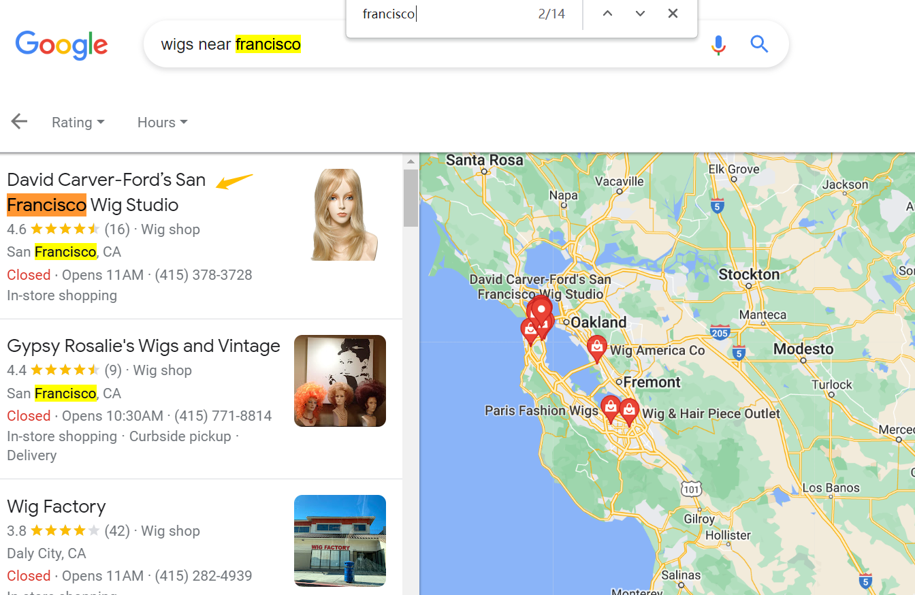Open the Hours filter dropdown
Screen dimensions: 915x595
(162, 123)
